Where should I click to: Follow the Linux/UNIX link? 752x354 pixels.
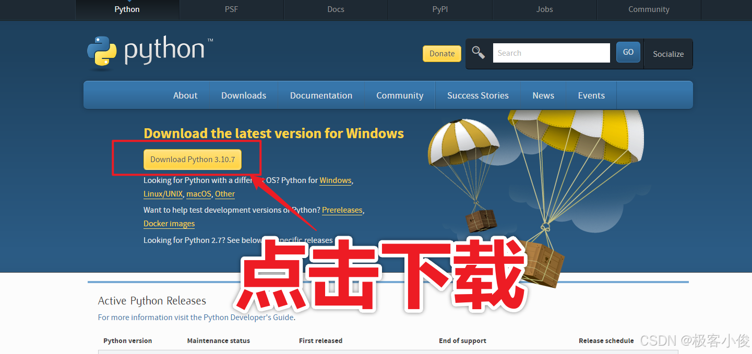point(163,194)
